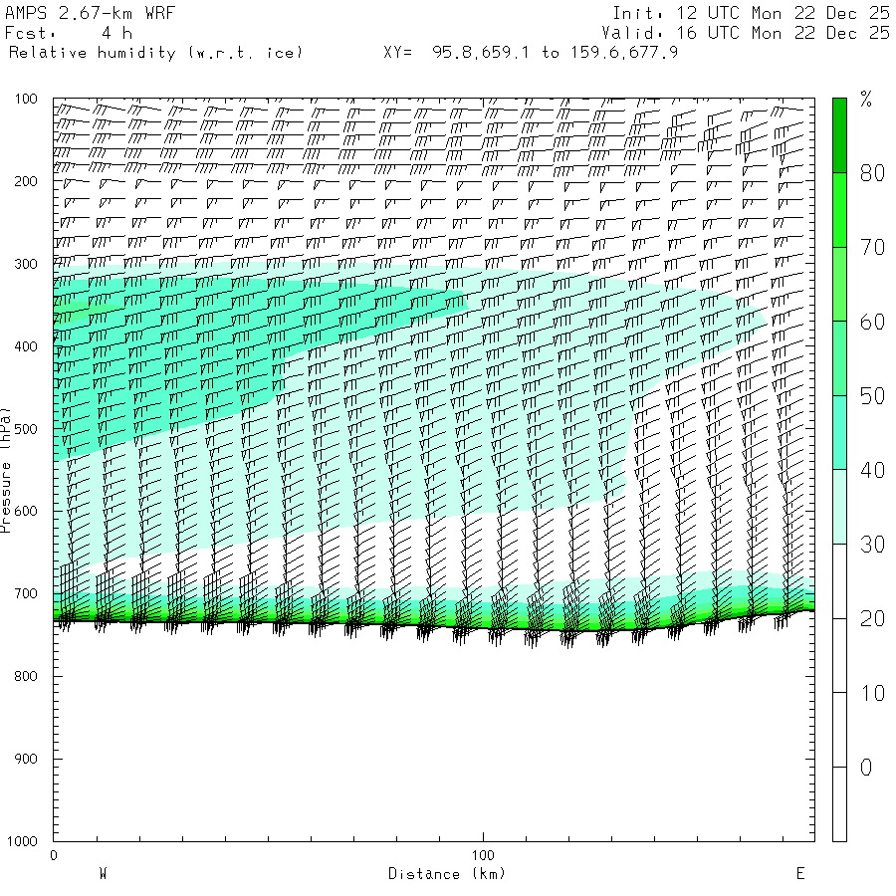Click the 900 hPa pressure axis label
This screenshot has width=896, height=896.
26,759
